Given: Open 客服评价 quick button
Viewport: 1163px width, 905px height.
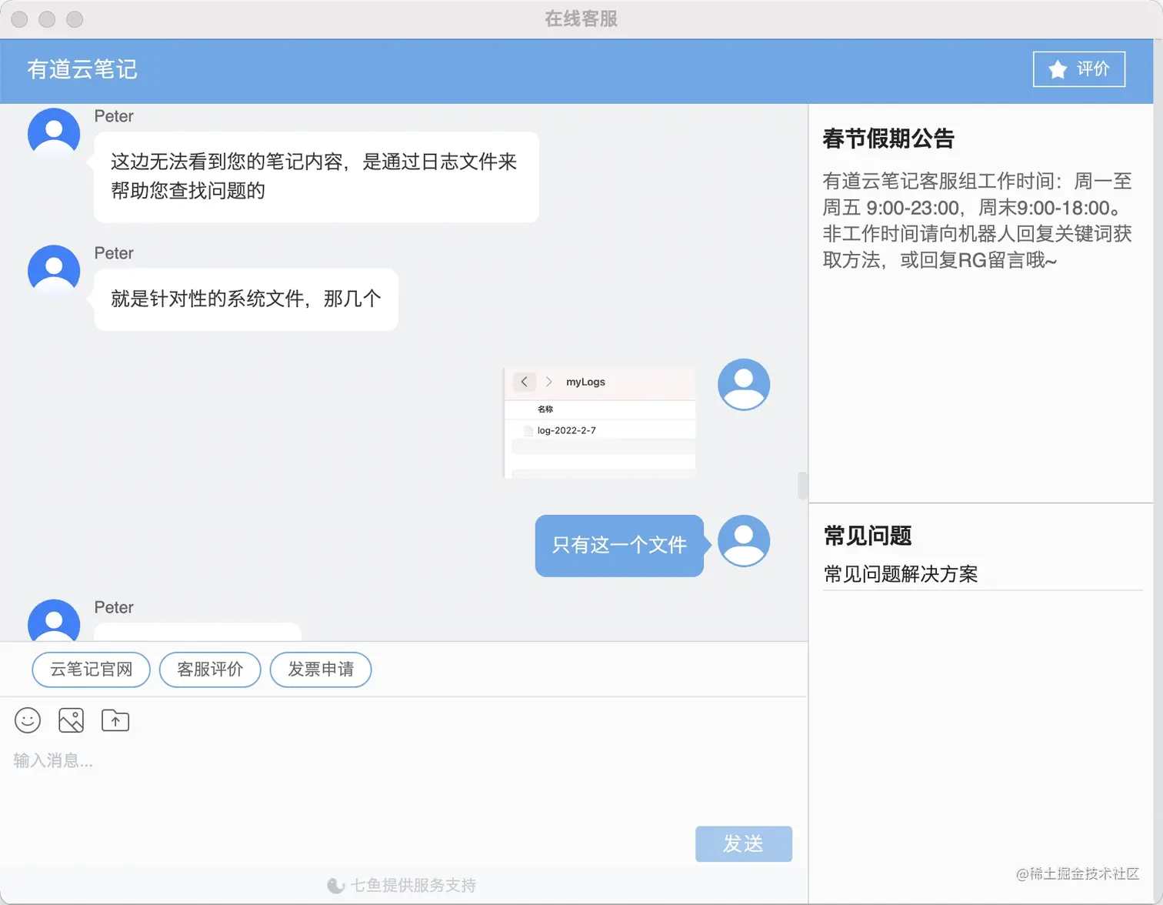Looking at the screenshot, I should (210, 670).
